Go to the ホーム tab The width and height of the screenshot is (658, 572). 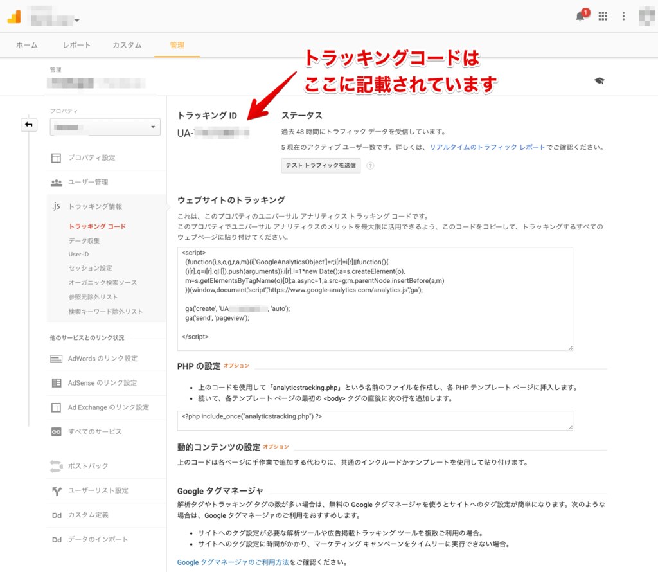[x=27, y=45]
